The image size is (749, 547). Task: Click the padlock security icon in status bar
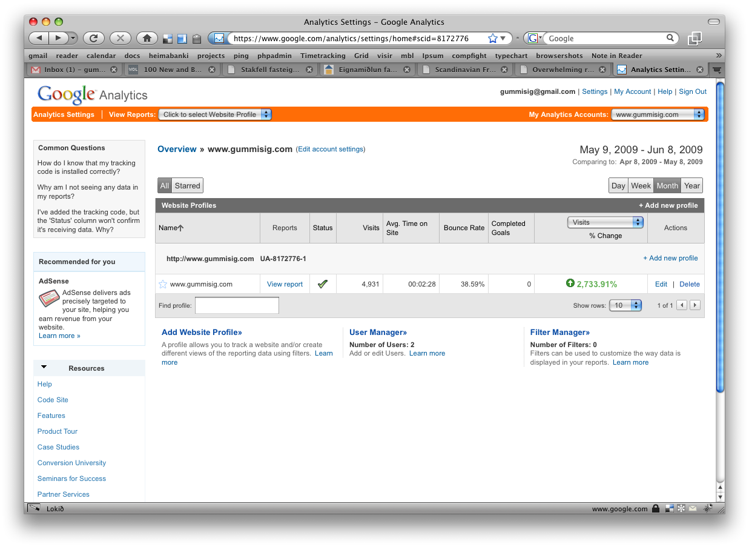656,509
